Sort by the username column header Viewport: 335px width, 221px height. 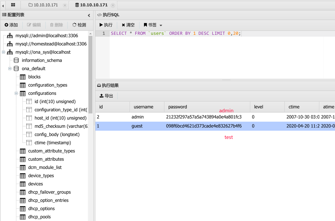147,107
